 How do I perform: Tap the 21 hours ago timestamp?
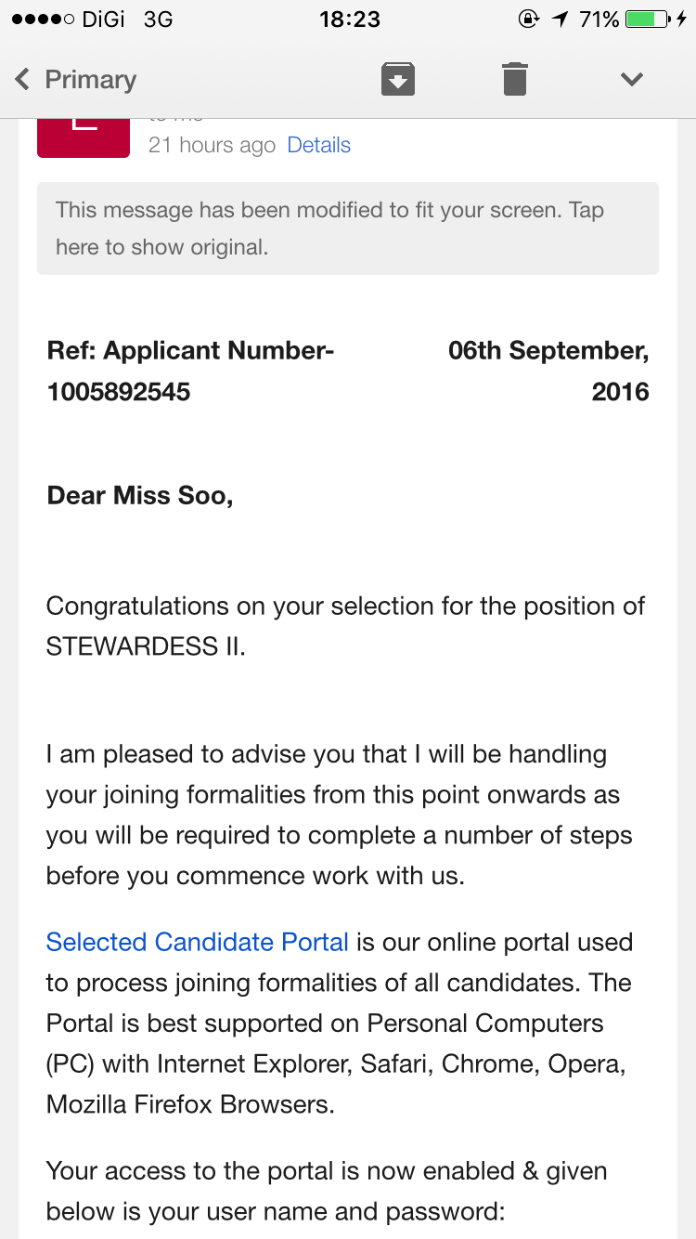point(212,145)
